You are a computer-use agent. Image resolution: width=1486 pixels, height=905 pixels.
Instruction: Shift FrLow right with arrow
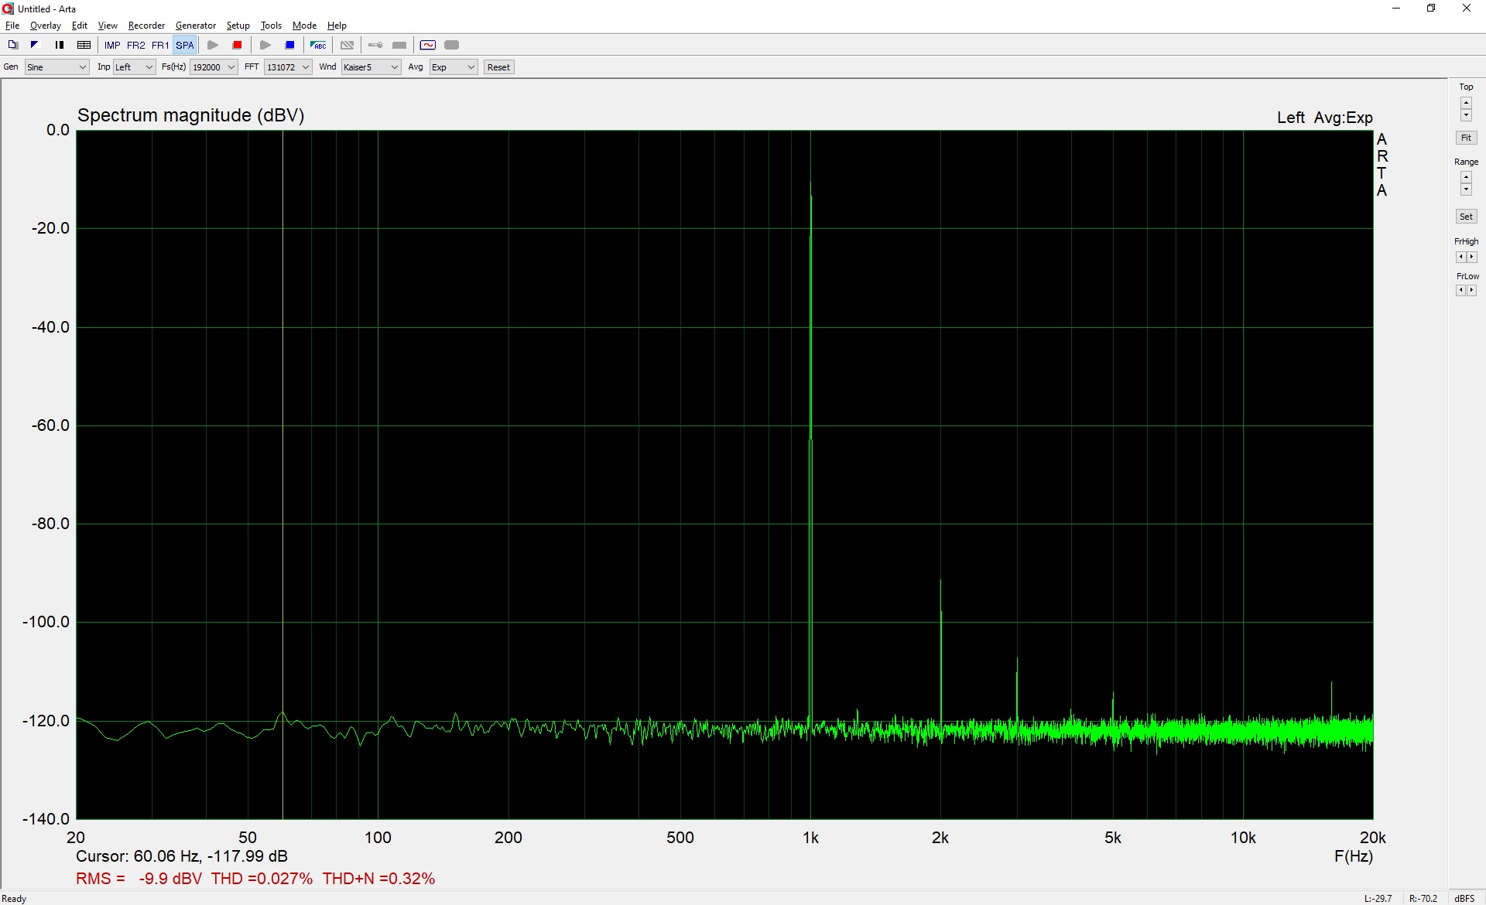[x=1472, y=290]
